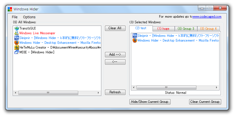Click Hide/Show Current Group button
Image resolution: width=235 pixels, height=116 pixels.
pos(150,102)
